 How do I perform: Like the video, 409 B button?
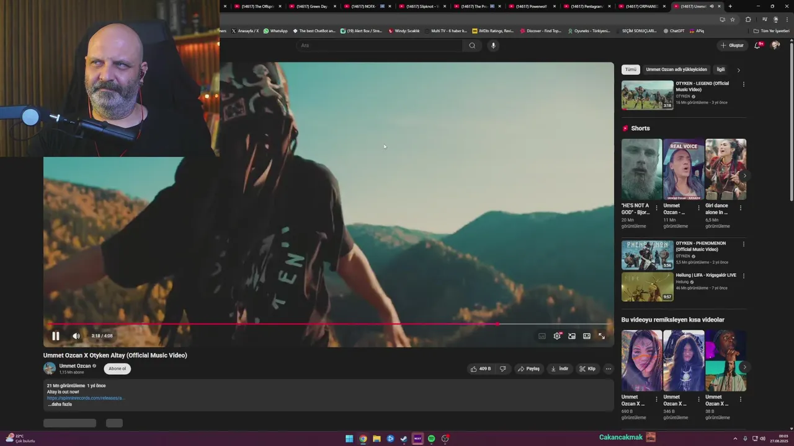point(481,369)
